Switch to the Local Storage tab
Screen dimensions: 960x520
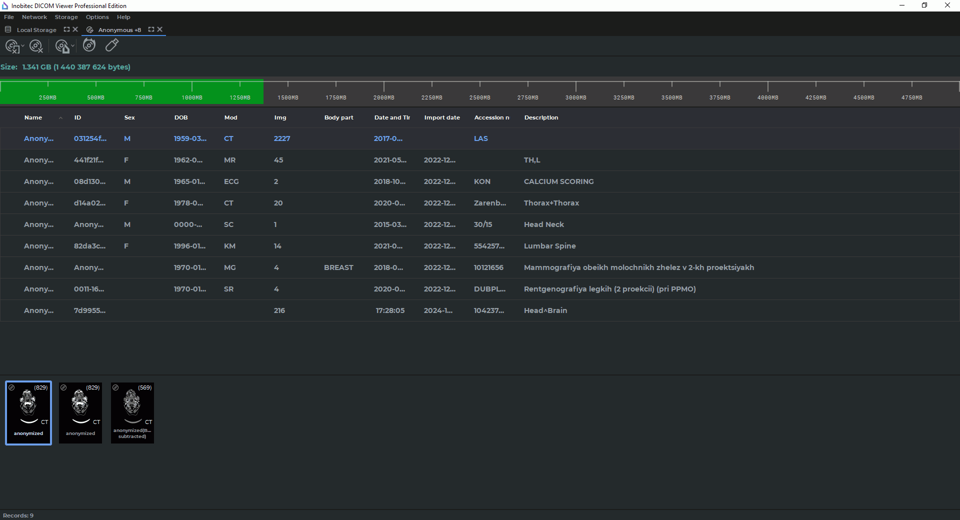click(x=36, y=30)
